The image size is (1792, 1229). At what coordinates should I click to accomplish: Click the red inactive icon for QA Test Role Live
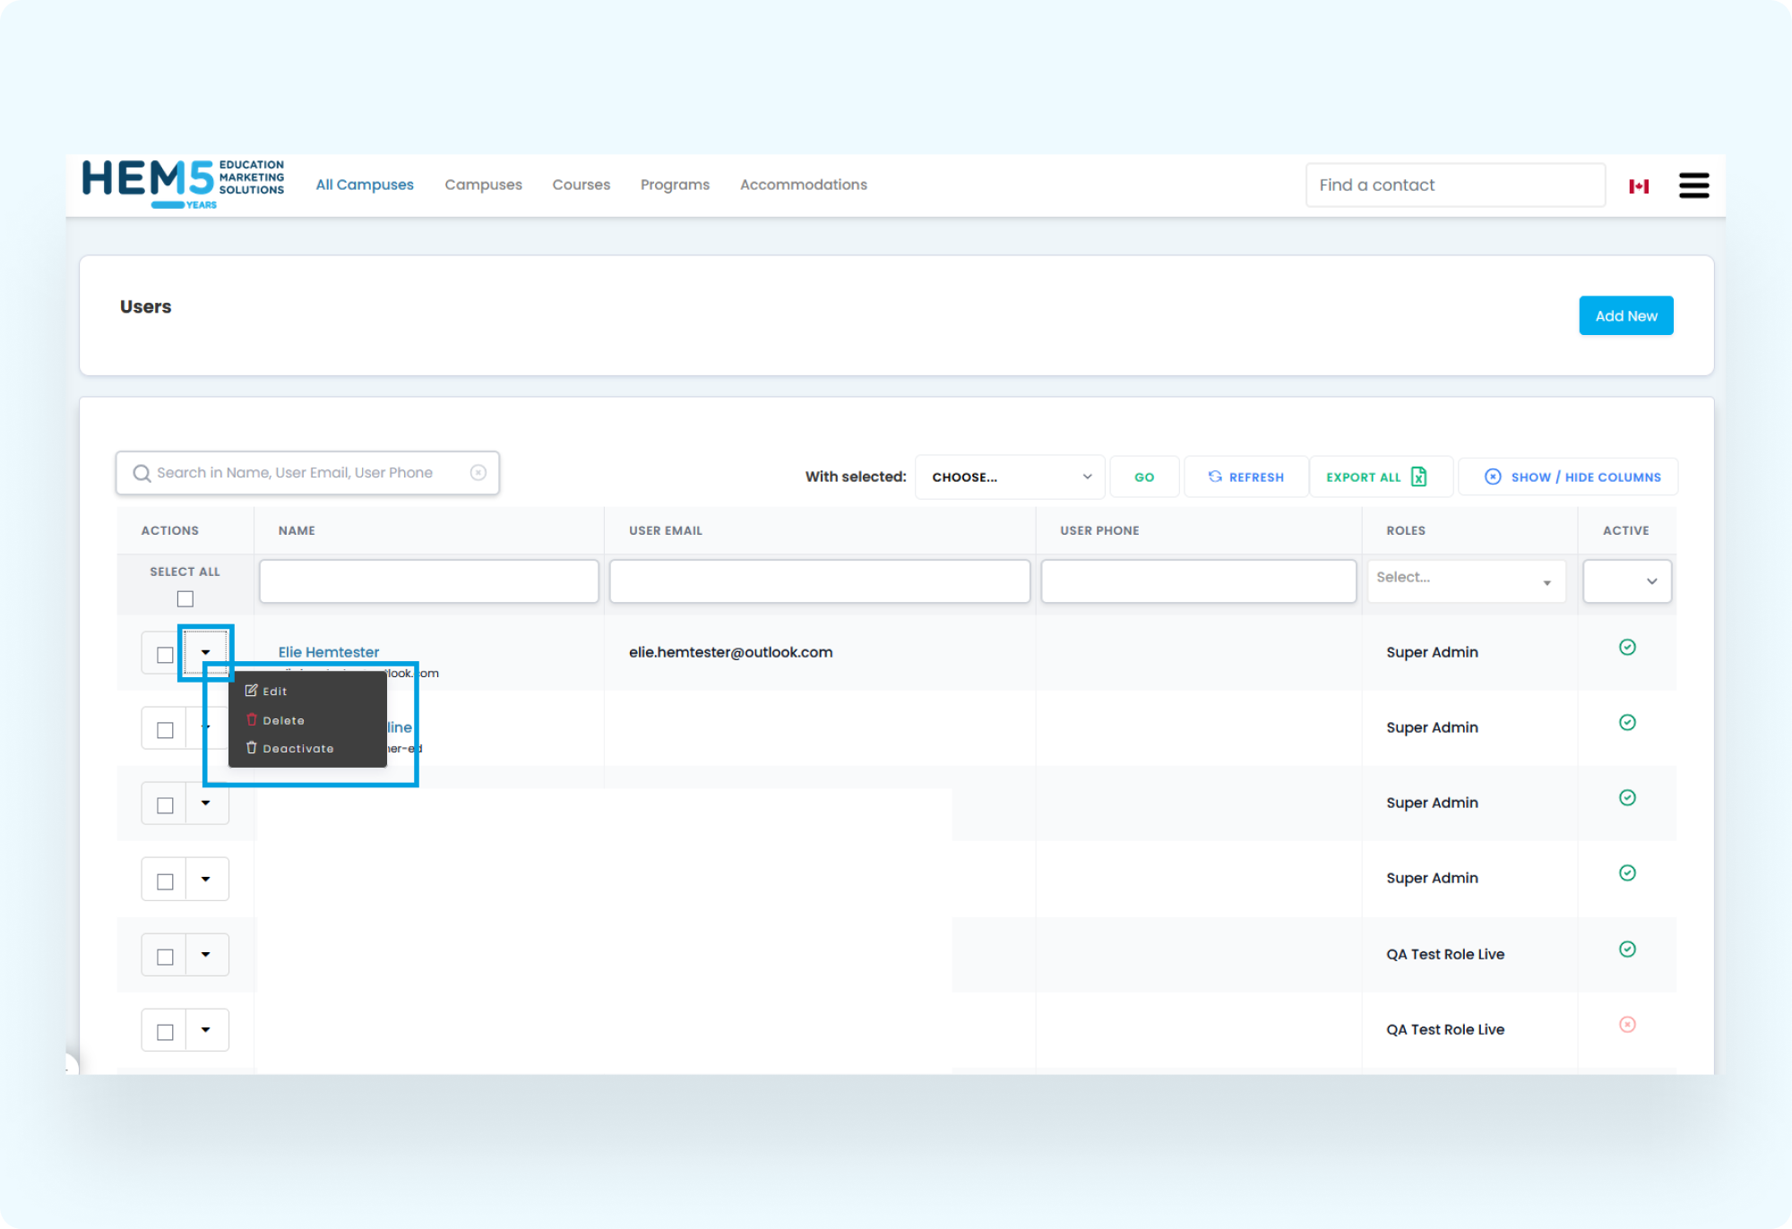pos(1627,1024)
